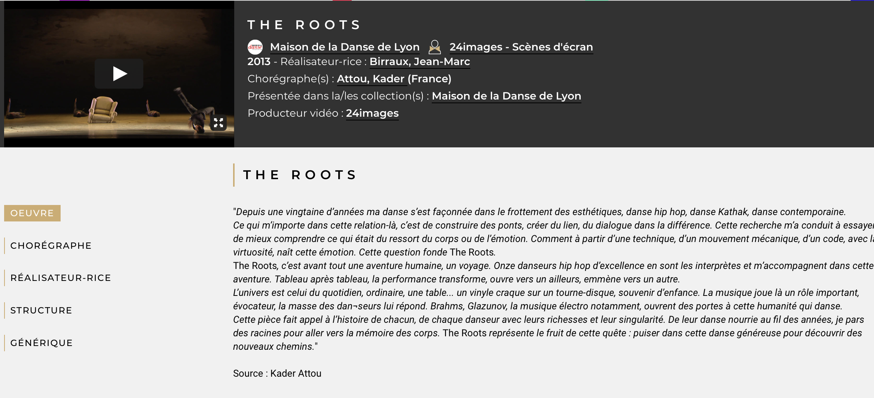Screen dimensions: 874x398
Task: Open director Birraux, Jean-Marc link
Action: pyautogui.click(x=419, y=62)
